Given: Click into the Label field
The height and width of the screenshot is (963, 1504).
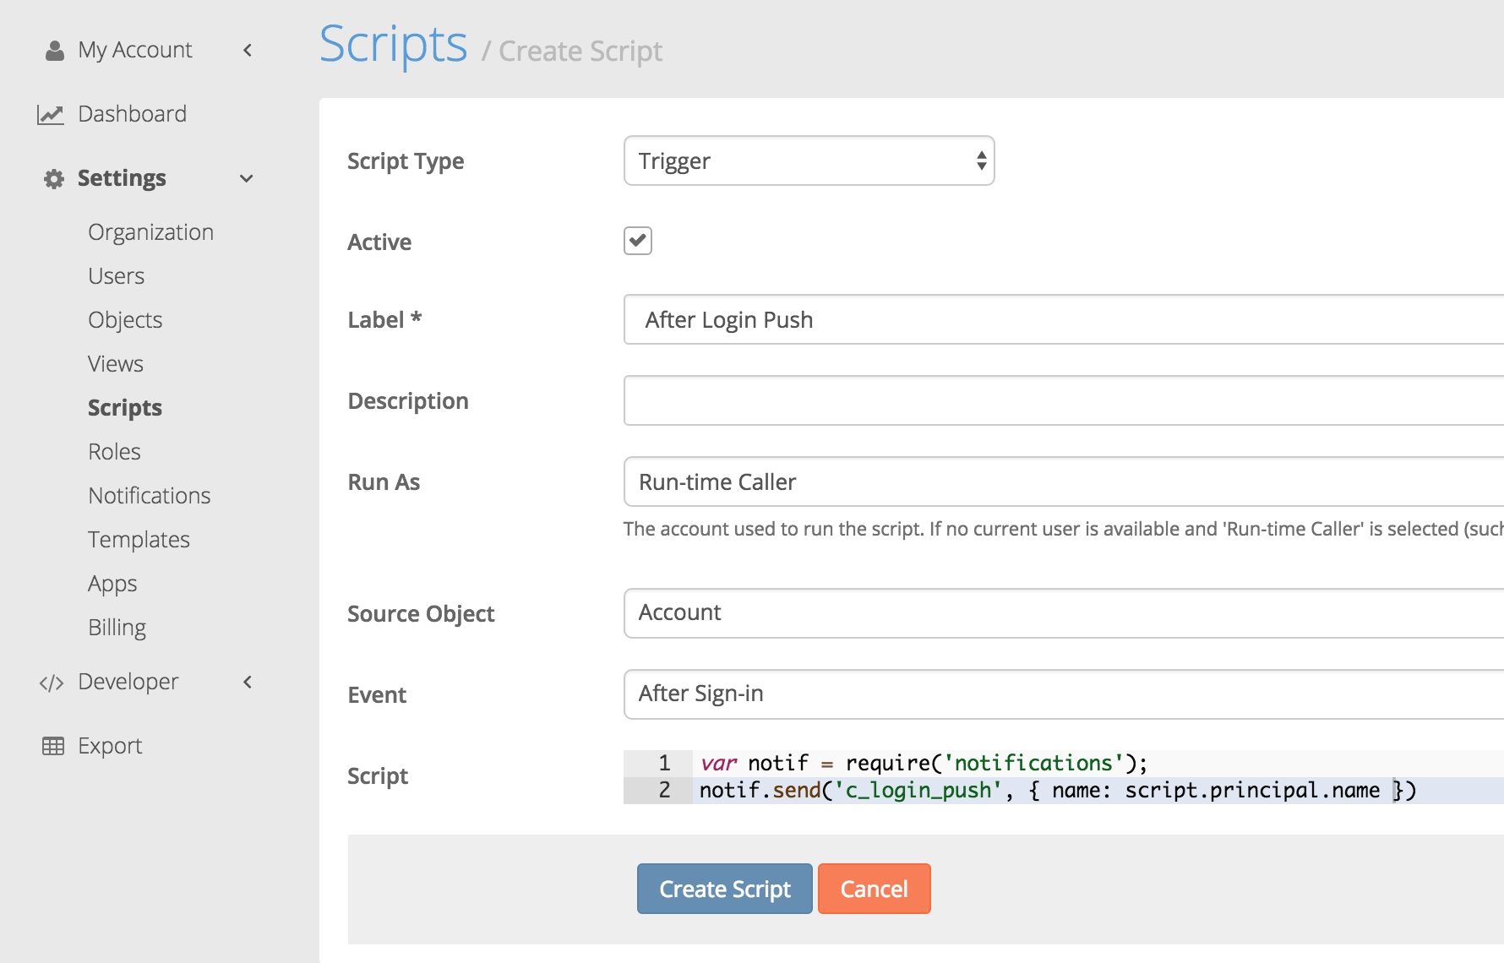Looking at the screenshot, I should 1064,319.
